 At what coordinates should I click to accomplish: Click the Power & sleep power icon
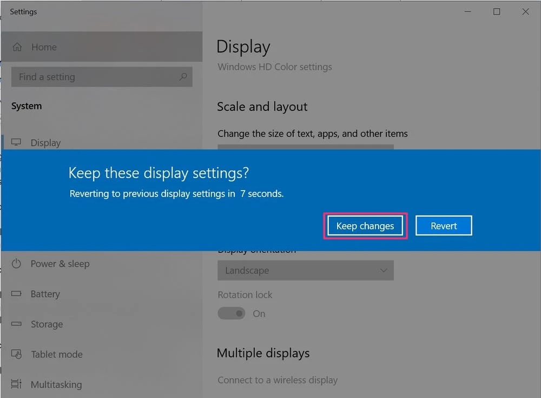point(17,264)
